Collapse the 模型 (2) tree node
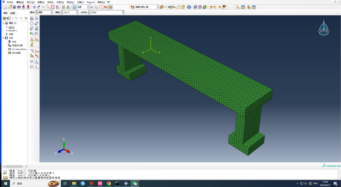Image resolution: width=341 pixels, height=187 pixels. pyautogui.click(x=4, y=23)
